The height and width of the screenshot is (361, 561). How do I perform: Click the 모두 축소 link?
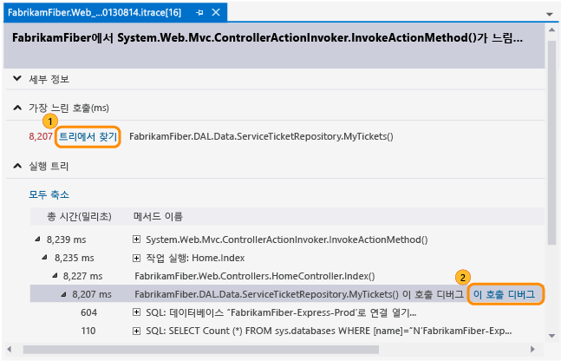coord(49,194)
